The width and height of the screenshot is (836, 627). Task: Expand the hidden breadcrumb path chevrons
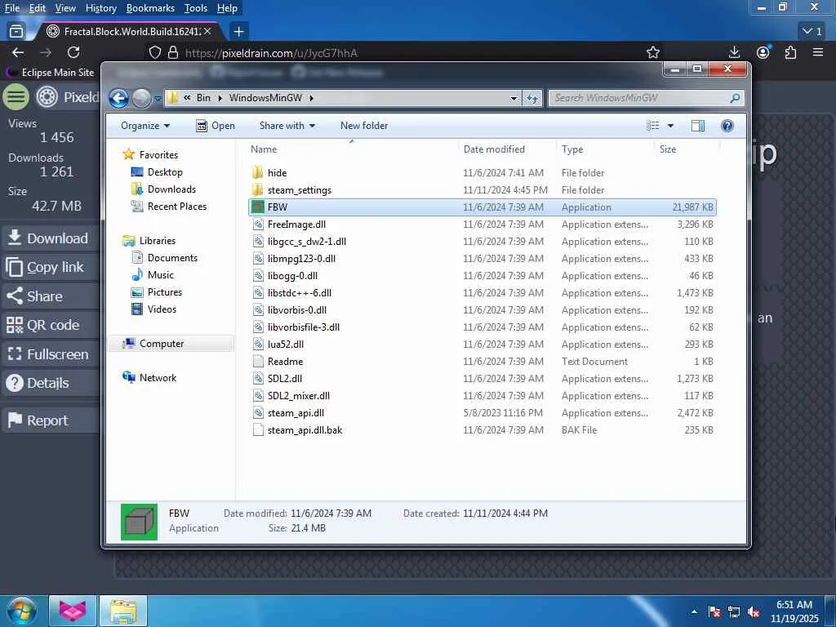point(187,98)
